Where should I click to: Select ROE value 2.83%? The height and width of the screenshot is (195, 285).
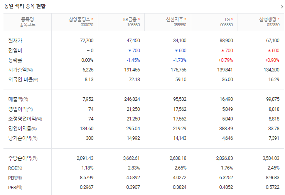pos(134,168)
